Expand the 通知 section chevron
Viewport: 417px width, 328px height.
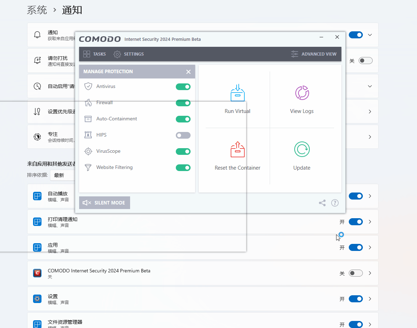(370, 35)
